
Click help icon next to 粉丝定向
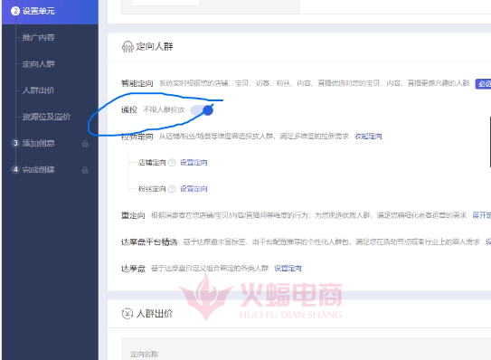[172, 189]
